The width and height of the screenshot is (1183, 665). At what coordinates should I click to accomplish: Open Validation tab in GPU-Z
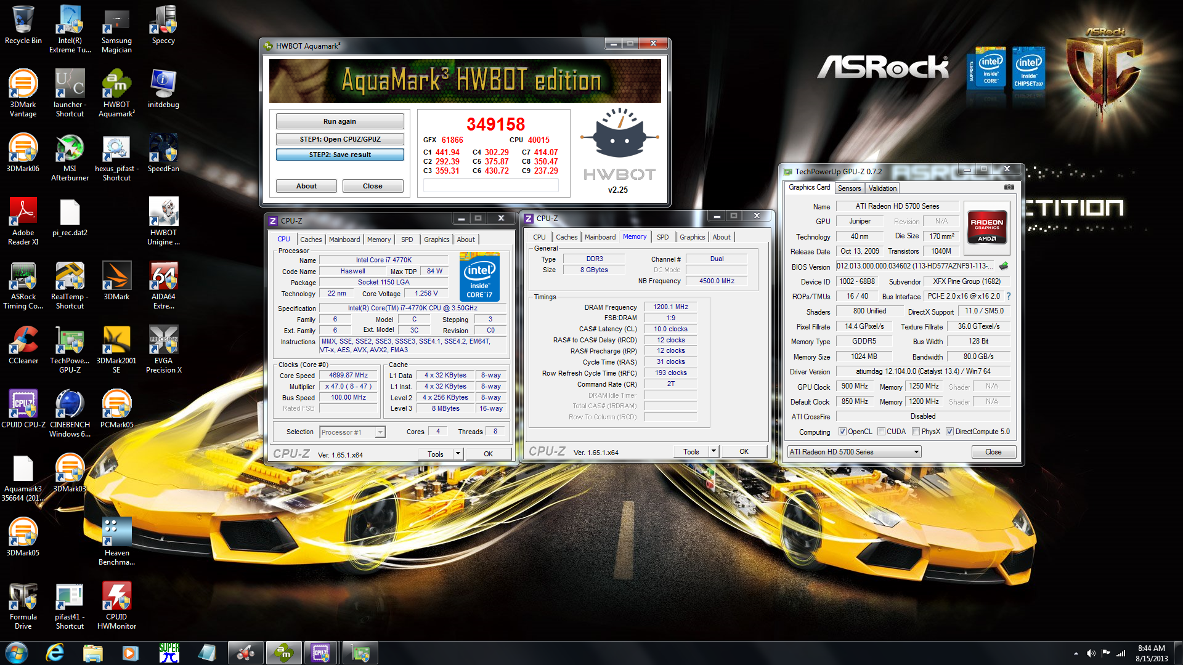(882, 188)
